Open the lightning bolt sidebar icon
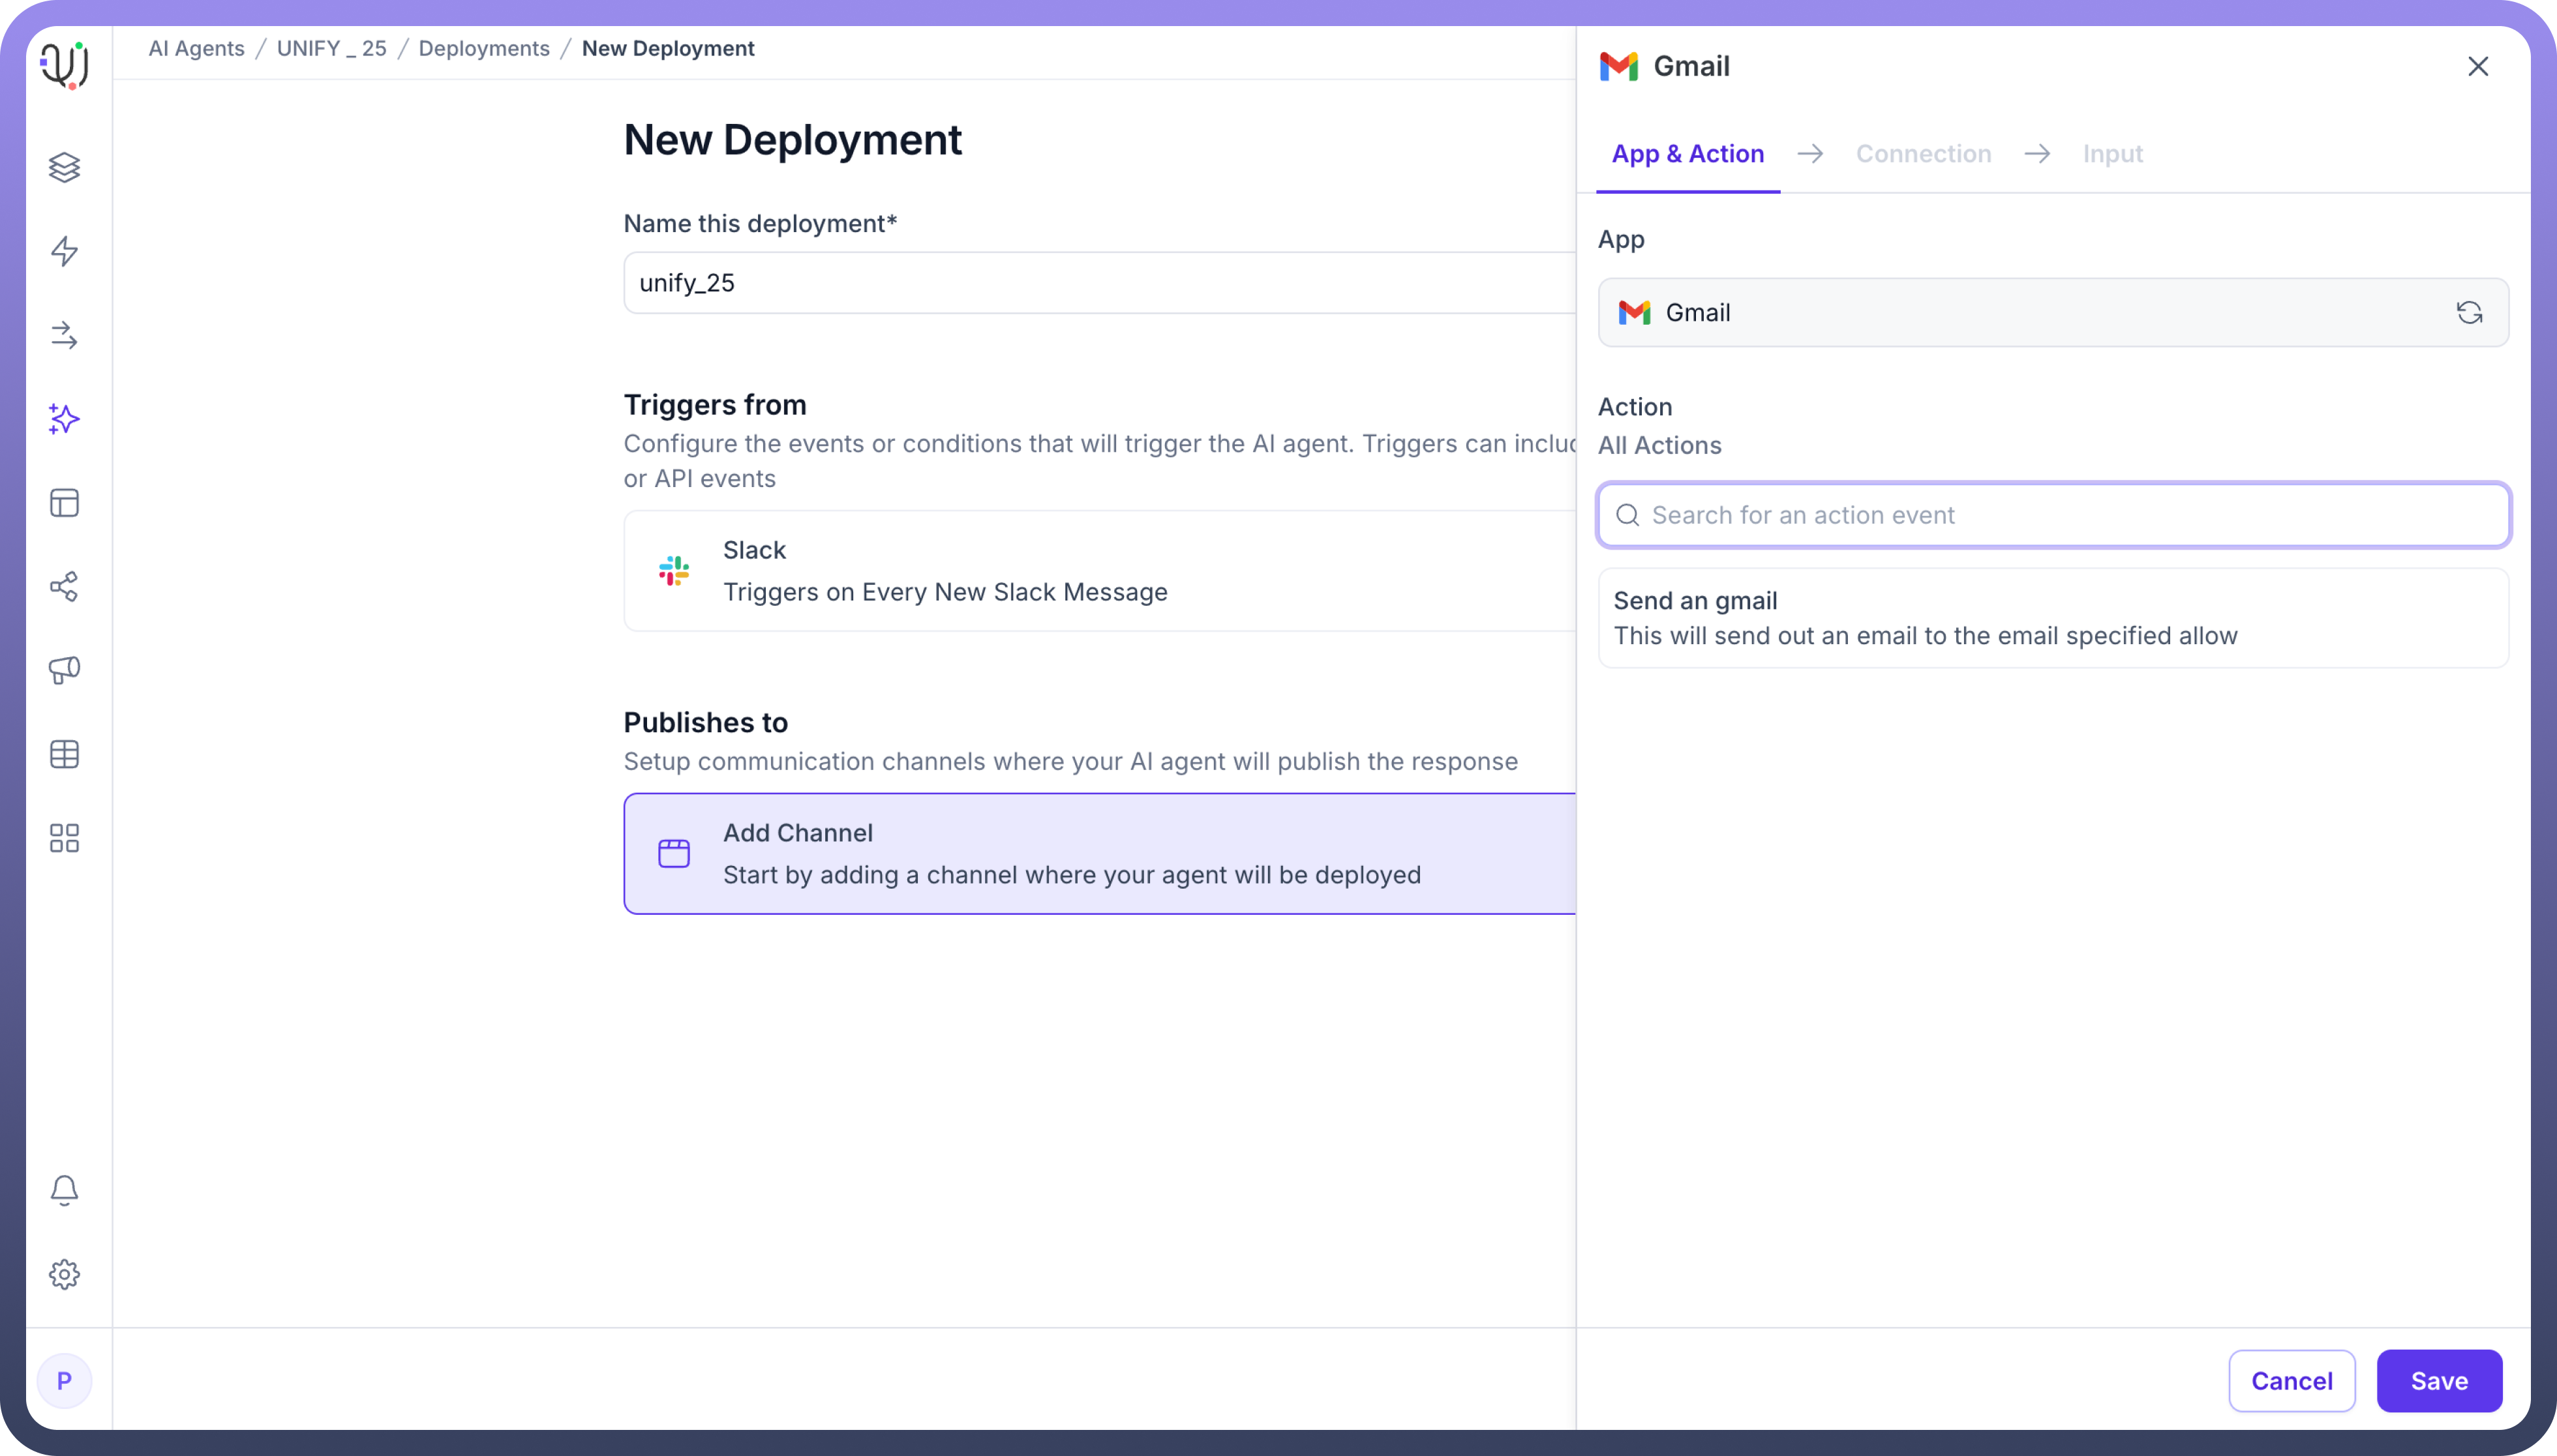The width and height of the screenshot is (2557, 1456). (64, 251)
